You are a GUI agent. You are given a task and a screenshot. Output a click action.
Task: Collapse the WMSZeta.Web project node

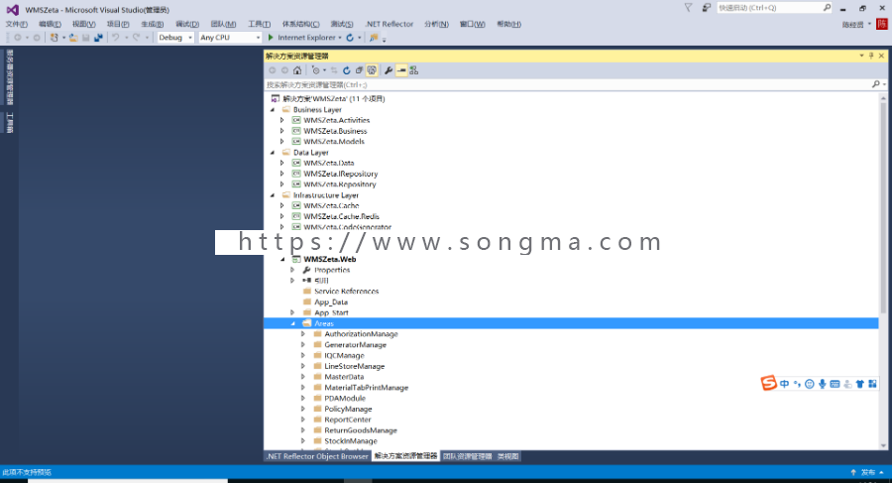click(x=282, y=259)
